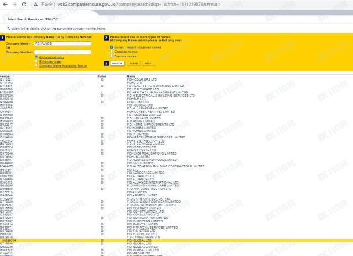Click the FDI CONNECT LIMITED entry

tap(144, 209)
